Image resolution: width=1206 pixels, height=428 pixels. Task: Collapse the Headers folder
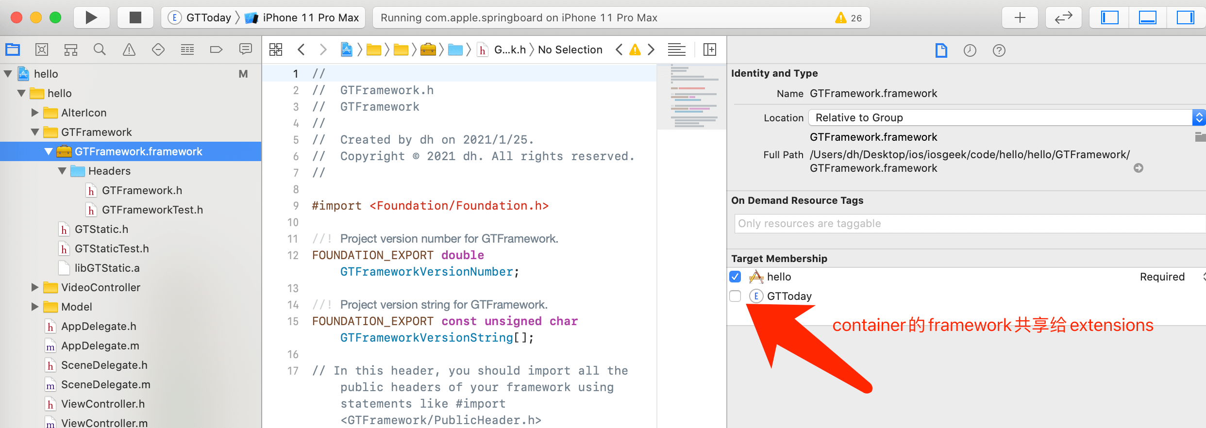click(x=62, y=171)
